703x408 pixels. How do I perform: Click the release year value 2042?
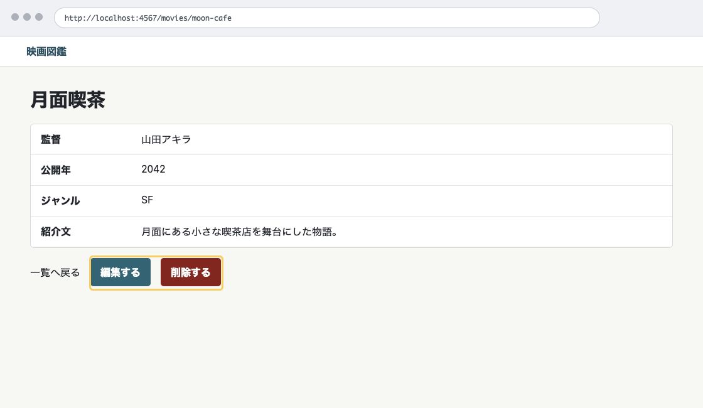pos(153,169)
